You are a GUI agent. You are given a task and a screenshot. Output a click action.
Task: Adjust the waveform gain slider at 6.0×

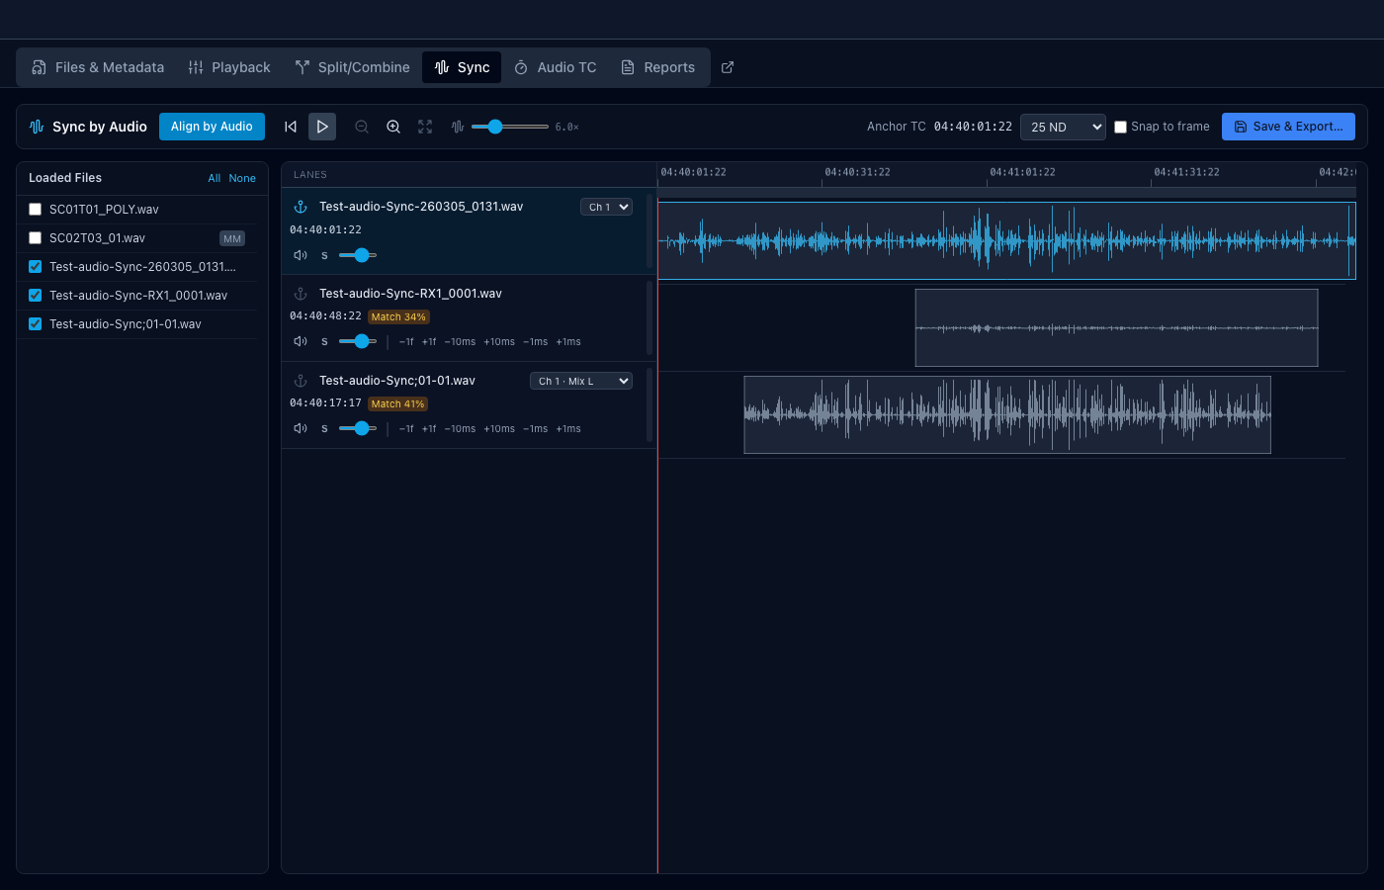point(510,127)
